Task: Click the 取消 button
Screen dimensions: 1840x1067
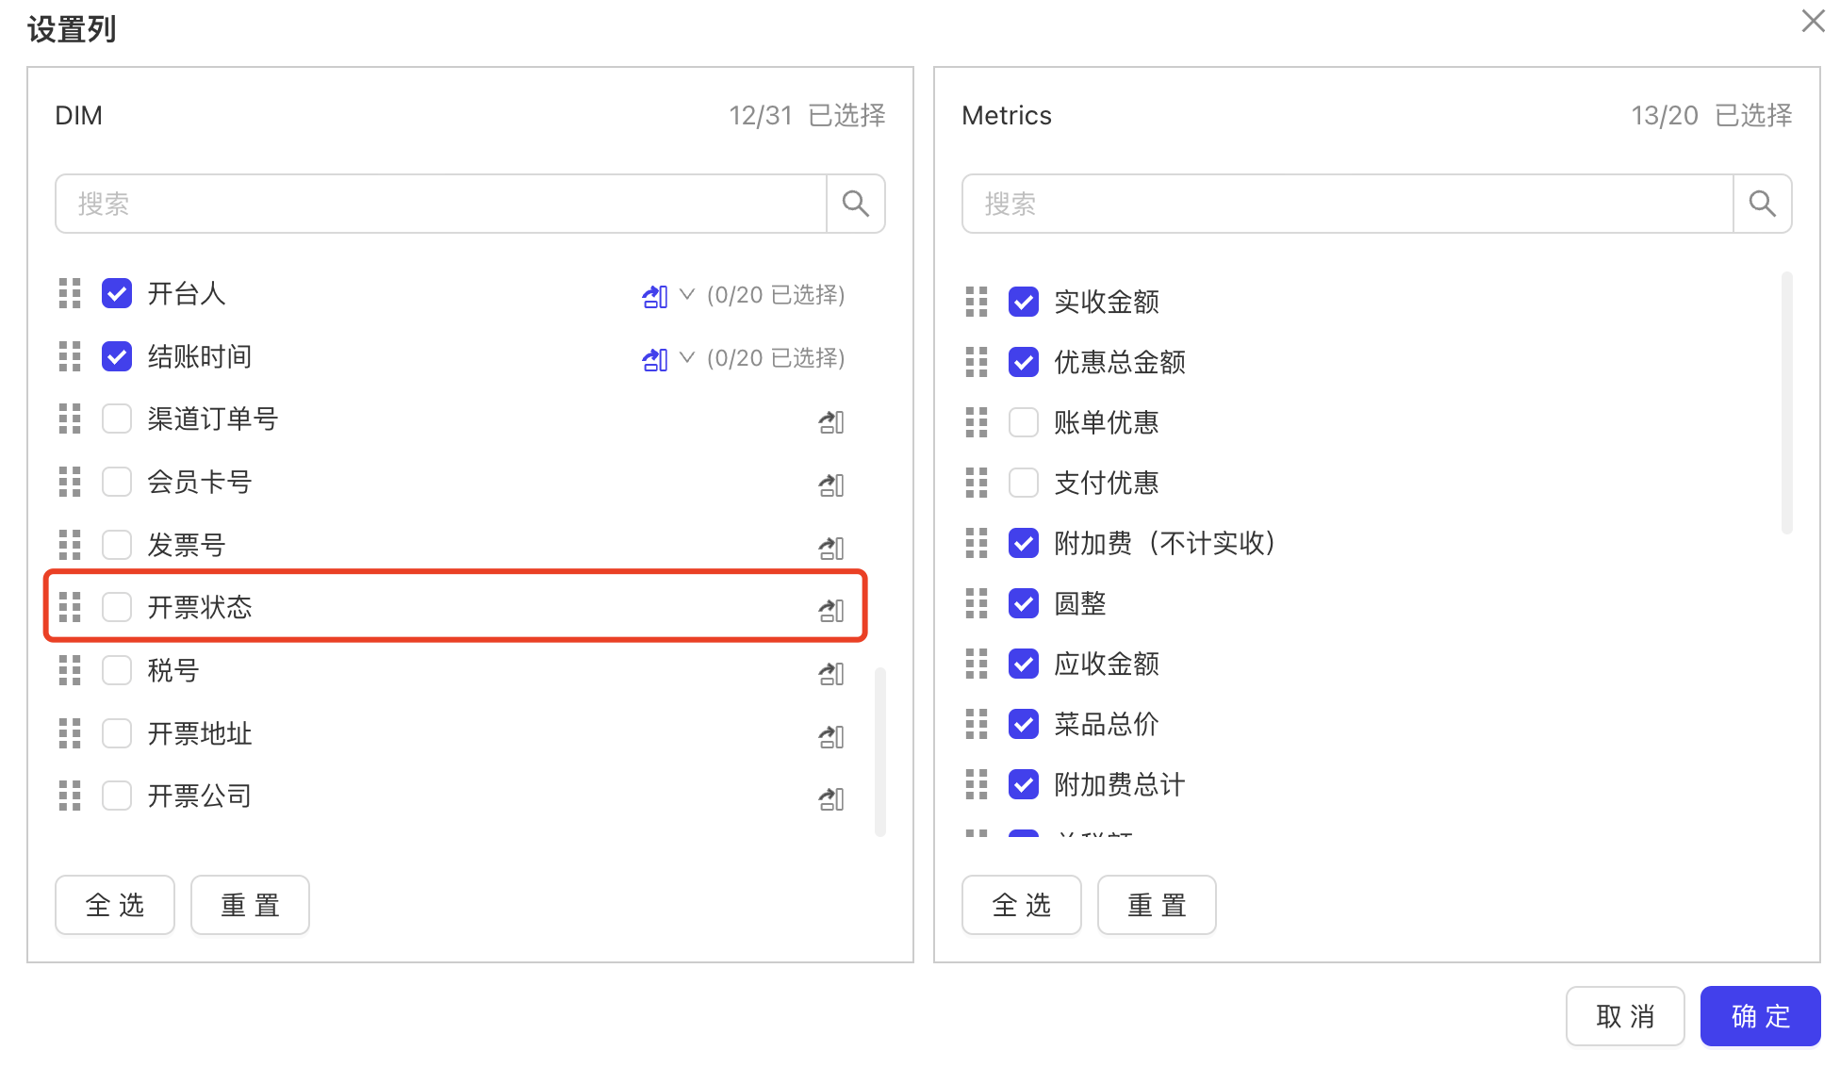Action: pyautogui.click(x=1625, y=1016)
